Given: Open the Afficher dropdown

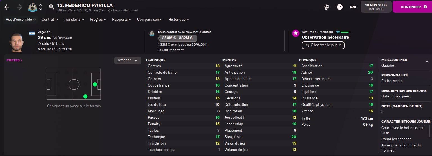Looking at the screenshot, I should pyautogui.click(x=128, y=60).
